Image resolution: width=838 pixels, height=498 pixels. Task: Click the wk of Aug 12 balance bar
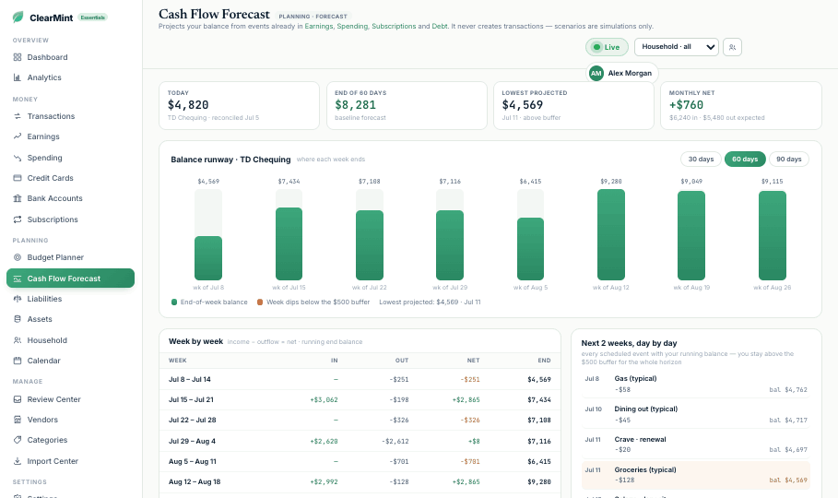611,235
